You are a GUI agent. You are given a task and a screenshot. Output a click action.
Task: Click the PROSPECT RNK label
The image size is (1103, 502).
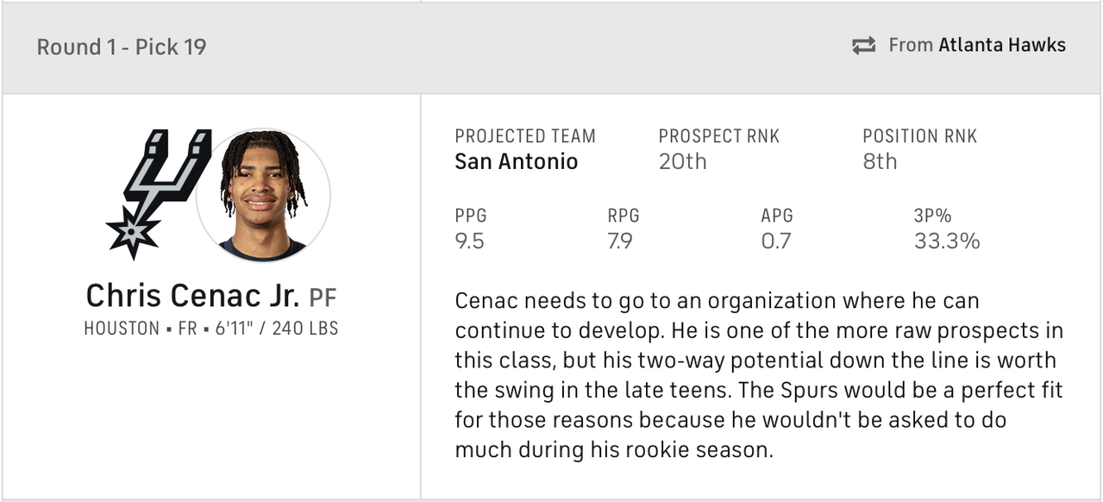click(718, 136)
